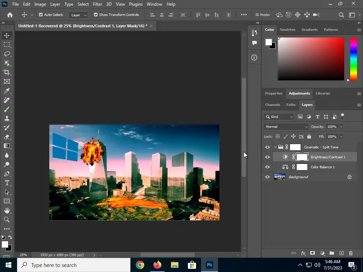Viewport: 363px width, 272px height.
Task: Select the Object Selection tool
Action: tap(7, 63)
